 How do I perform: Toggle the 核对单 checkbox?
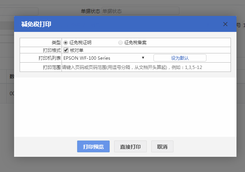pyautogui.click(x=66, y=50)
